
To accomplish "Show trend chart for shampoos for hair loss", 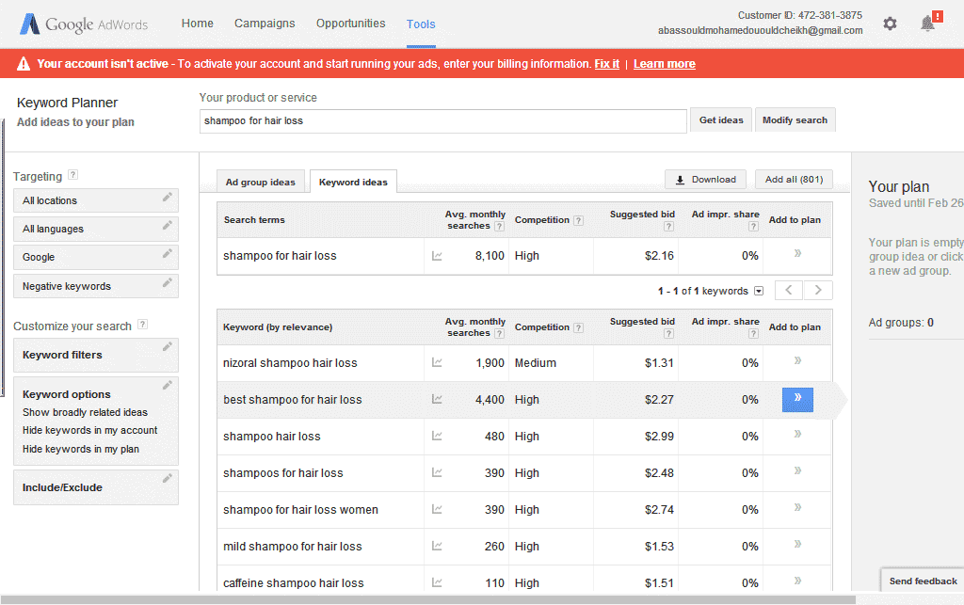I will [x=437, y=473].
